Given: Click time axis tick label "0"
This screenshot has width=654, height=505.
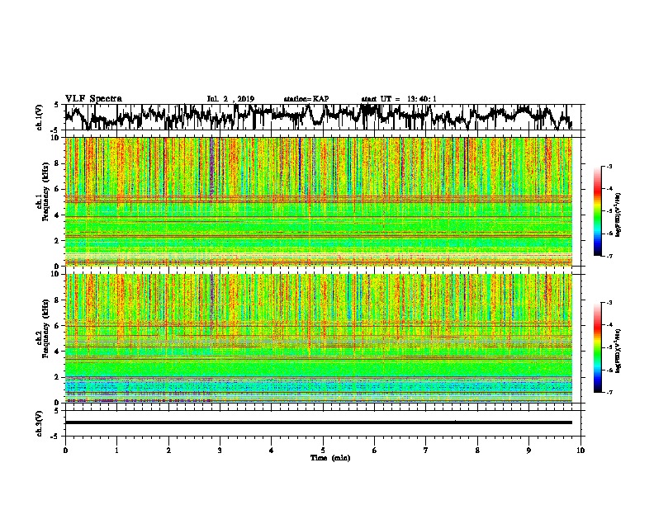Looking at the screenshot, I should 65,451.
